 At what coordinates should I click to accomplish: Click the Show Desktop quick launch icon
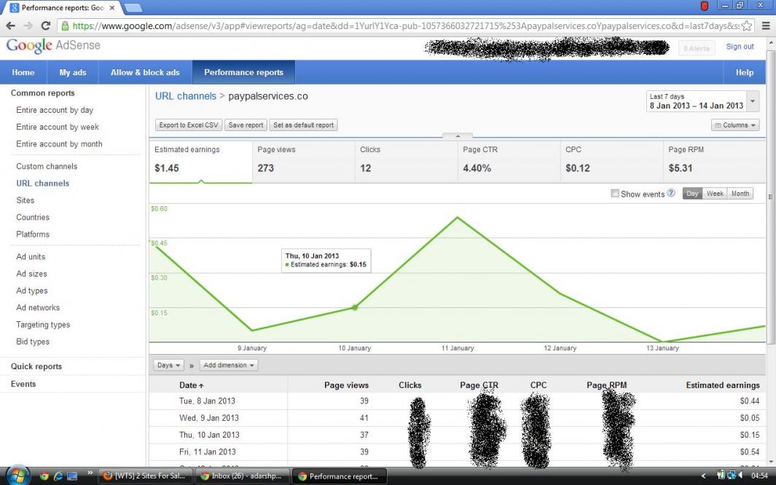pyautogui.click(x=72, y=476)
